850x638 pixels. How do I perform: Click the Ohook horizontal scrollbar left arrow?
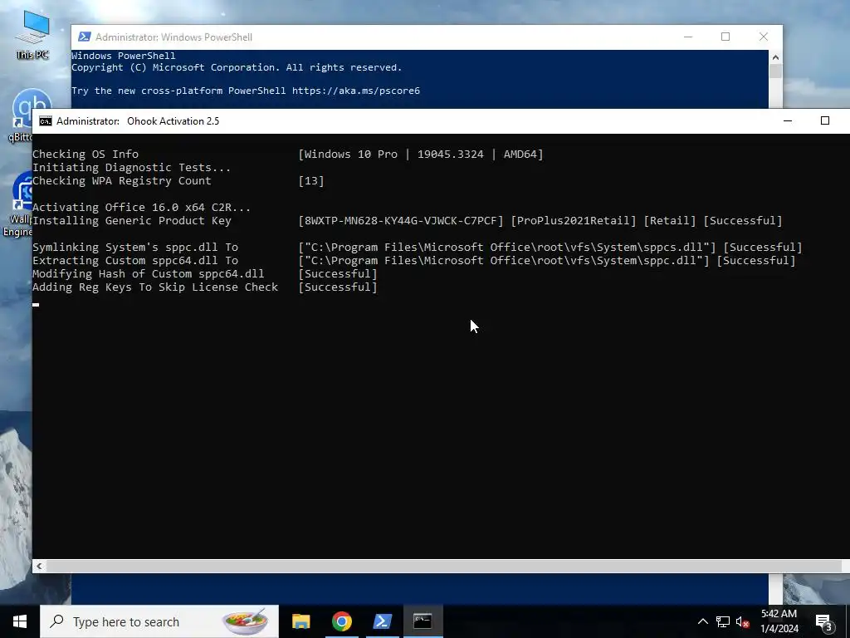point(39,566)
